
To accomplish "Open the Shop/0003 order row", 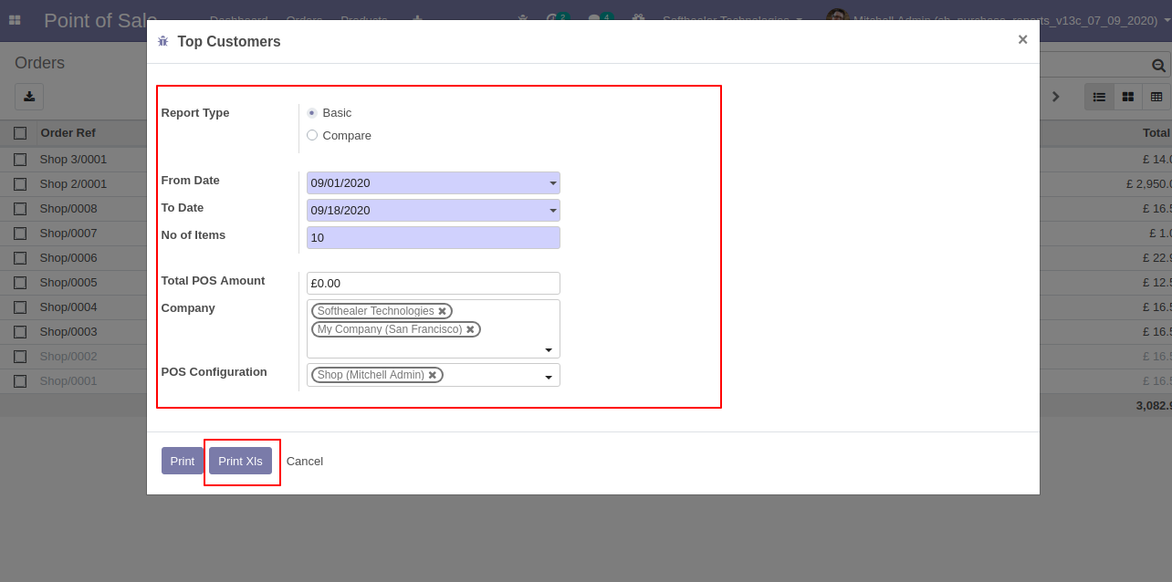I will 68,331.
